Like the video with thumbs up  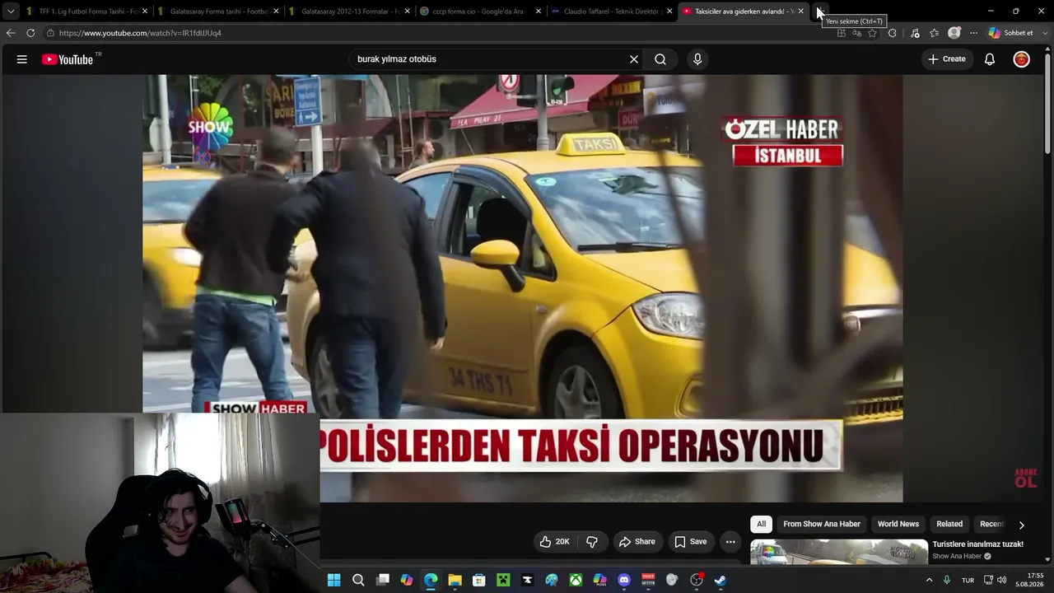tap(554, 542)
